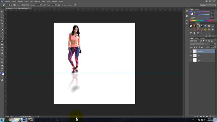Screen dimensions: 217x122
Task: Click the airbrush build-up icon
Action: click(59, 5)
